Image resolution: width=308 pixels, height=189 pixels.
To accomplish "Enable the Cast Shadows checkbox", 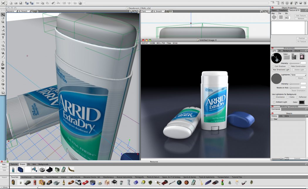I will point(273,66).
